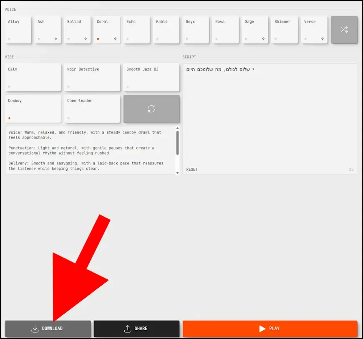Select the Cheerleader vibe
Screen dimensions: 363x339
point(92,109)
